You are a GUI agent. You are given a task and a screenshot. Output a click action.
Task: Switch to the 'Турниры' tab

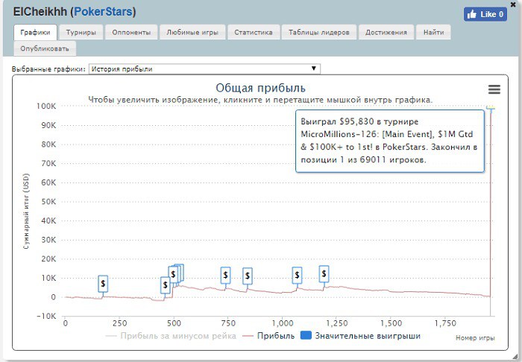[x=80, y=33]
